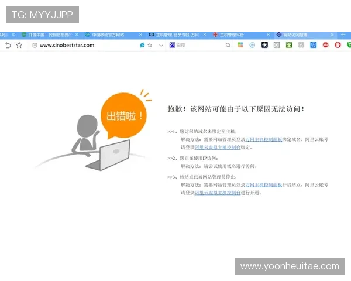Open a new tab with plus button
This screenshot has height=281, width=351.
point(343,35)
